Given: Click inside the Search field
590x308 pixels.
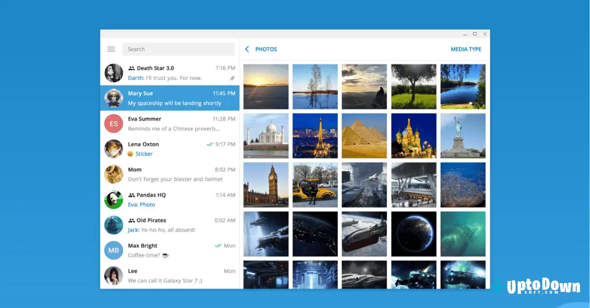Looking at the screenshot, I should [178, 49].
